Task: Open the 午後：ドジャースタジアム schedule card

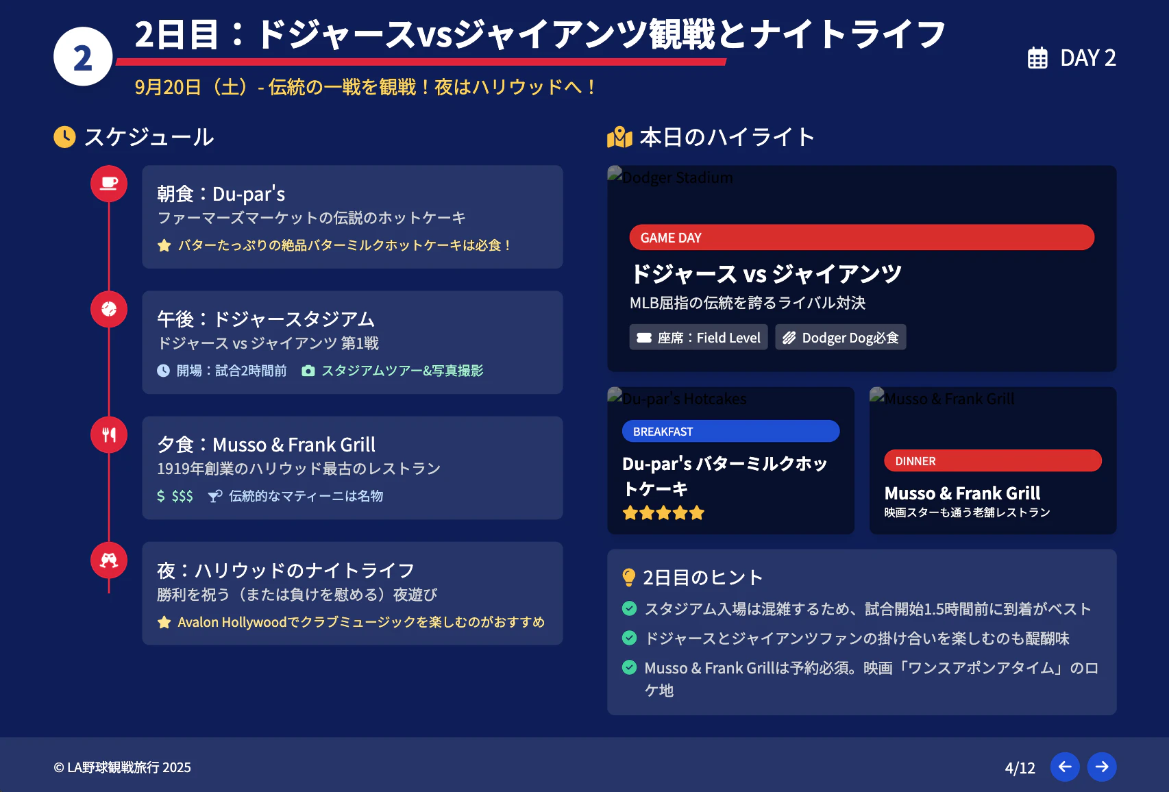Action: coord(352,342)
